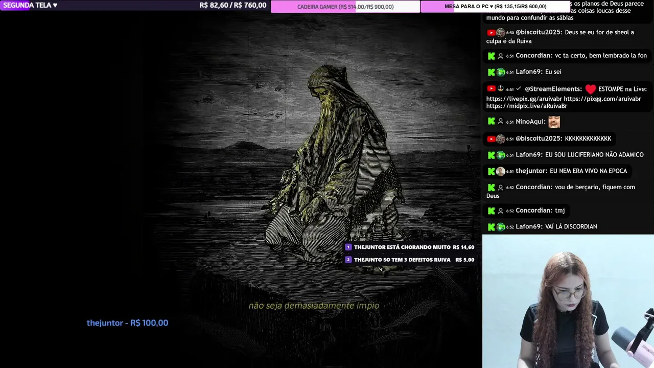
Task: Click the Kick icon beside "vc ta certo" message
Action: click(x=491, y=56)
